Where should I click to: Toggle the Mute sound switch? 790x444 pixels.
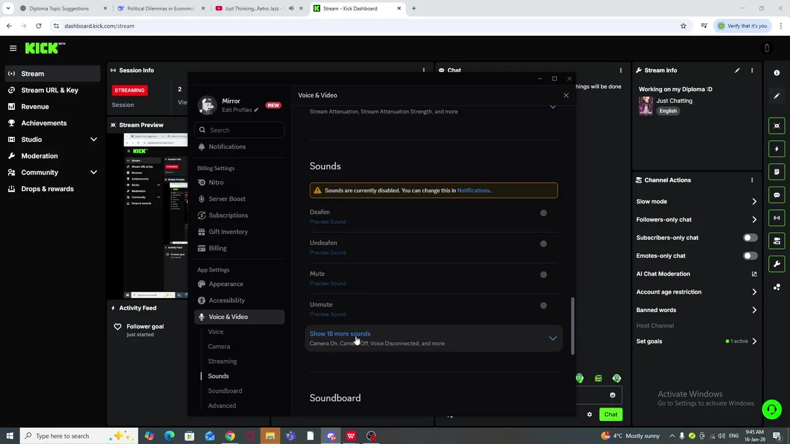click(x=543, y=274)
